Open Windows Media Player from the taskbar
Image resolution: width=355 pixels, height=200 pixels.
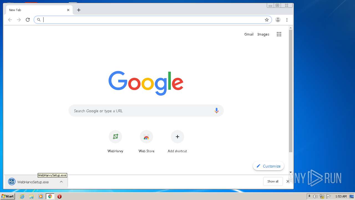click(x=41, y=196)
